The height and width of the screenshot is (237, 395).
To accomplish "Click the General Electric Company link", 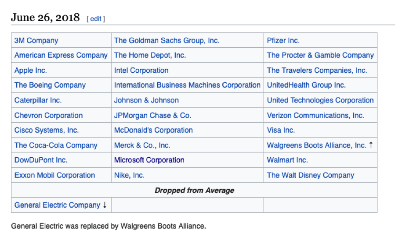I will pyautogui.click(x=57, y=205).
